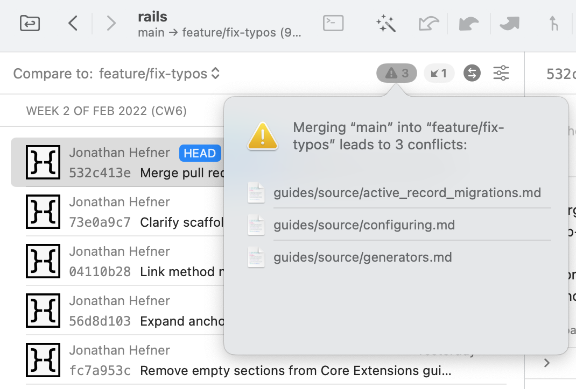The width and height of the screenshot is (576, 389).
Task: Open the repository browser icon
Action: pos(30,23)
